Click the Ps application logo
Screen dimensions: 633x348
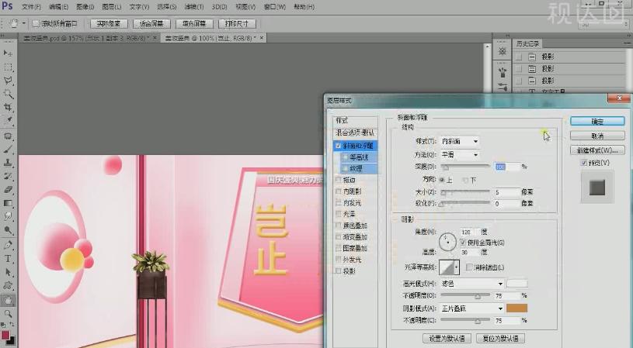7,6
